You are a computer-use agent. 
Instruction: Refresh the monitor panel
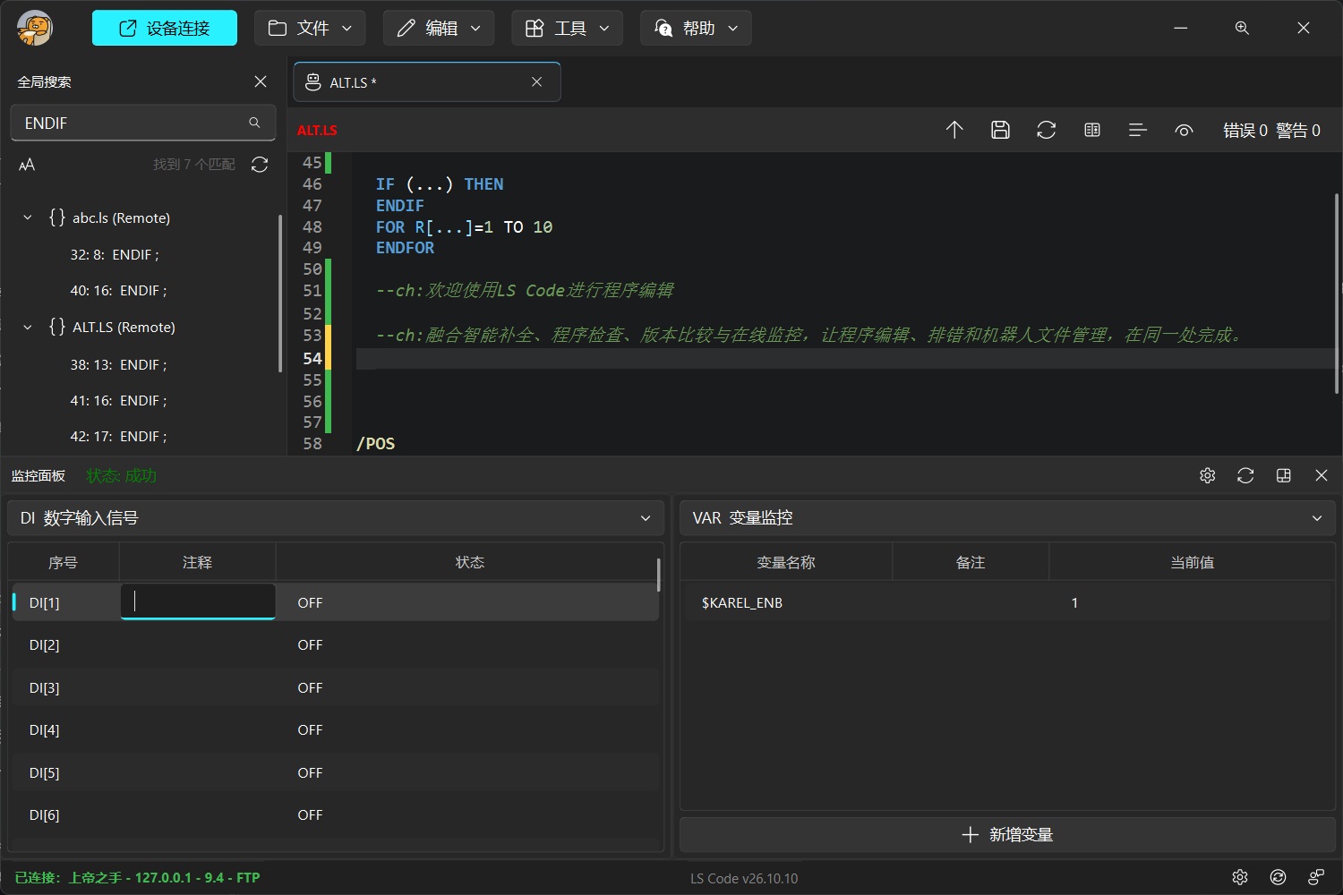1245,475
